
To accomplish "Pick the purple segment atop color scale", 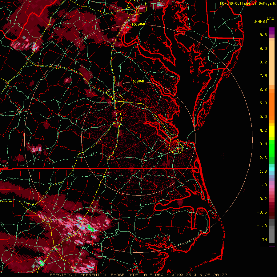I will [x=272, y=31].
